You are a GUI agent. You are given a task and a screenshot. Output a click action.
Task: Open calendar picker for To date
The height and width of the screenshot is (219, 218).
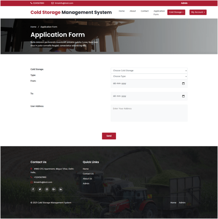183,96
